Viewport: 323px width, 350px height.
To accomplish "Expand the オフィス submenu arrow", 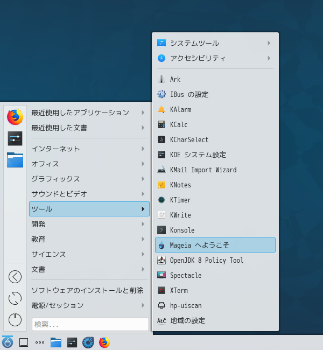I will 143,164.
